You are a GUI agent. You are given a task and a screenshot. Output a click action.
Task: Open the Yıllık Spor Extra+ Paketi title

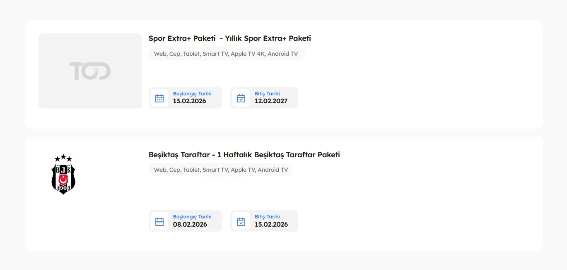tap(229, 38)
